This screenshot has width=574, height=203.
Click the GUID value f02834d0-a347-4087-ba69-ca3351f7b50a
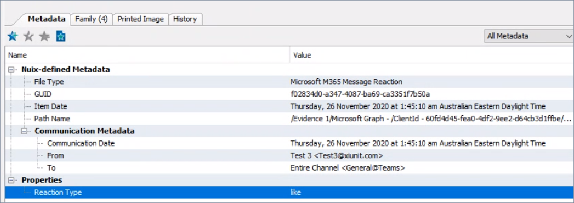360,94
